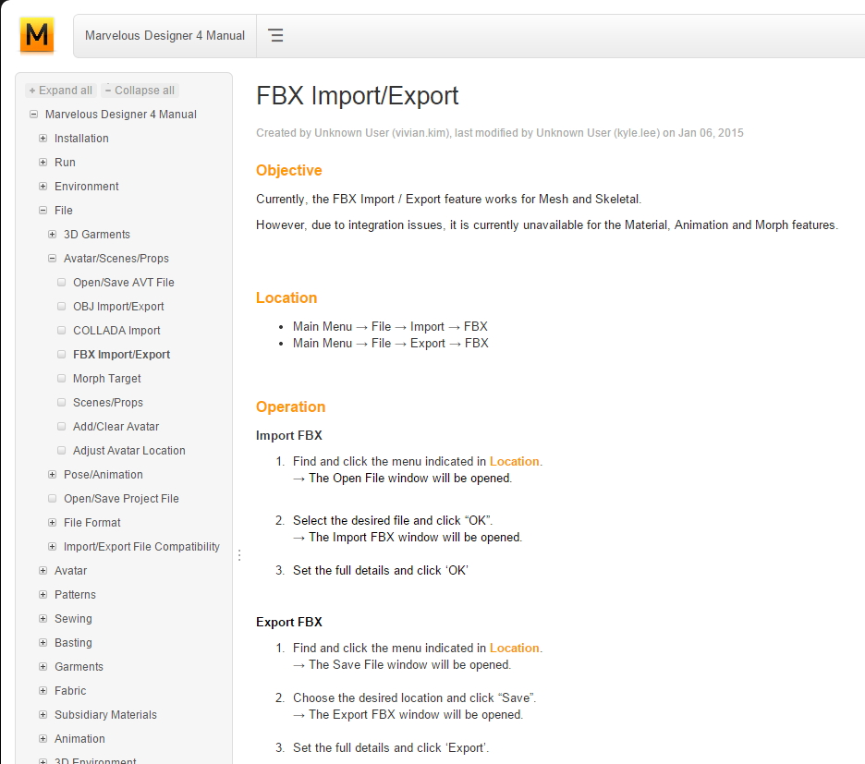Viewport: 865px width, 764px height.
Task: Expand the Avatar tree node
Action: click(43, 570)
